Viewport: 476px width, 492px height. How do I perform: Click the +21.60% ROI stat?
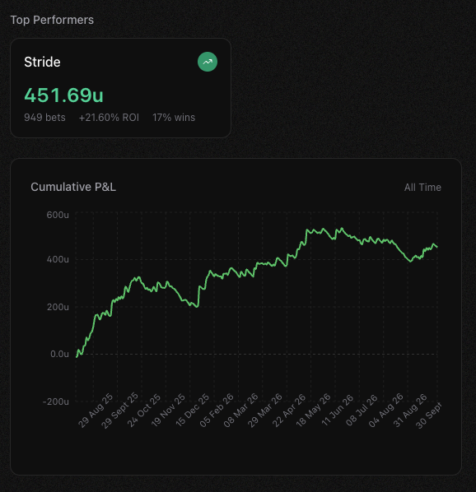[109, 118]
